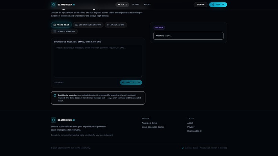Open the About nav item
Image resolution: width=278 pixels, height=156 pixels.
click(147, 4)
